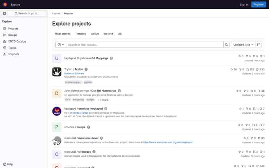This screenshot has width=269, height=168.
Task: Click the Tryton project avatar
Action: pos(57,72)
